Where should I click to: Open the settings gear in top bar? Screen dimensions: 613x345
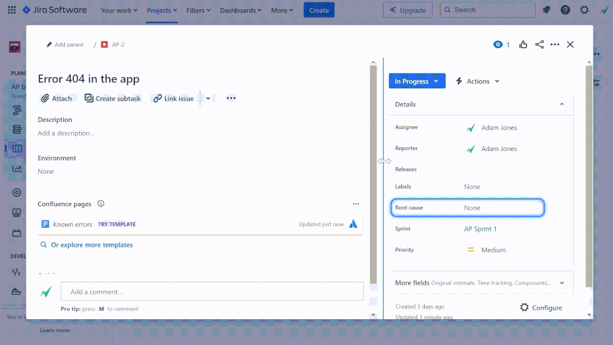[x=584, y=10]
